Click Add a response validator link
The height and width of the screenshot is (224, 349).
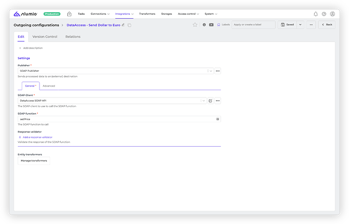pyautogui.click(x=35, y=137)
